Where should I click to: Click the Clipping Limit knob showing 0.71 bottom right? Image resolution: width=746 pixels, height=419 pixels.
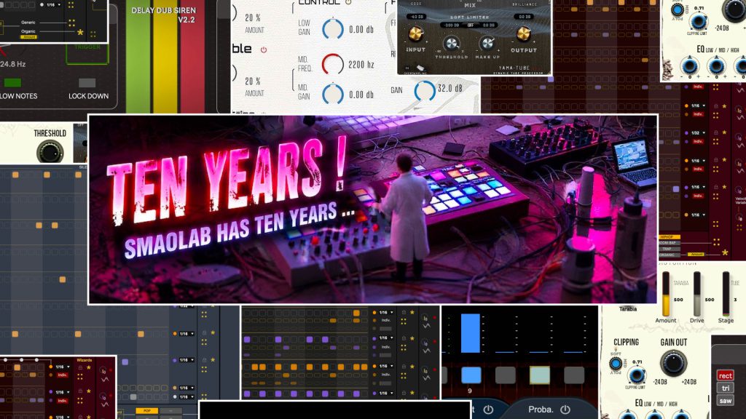pyautogui.click(x=637, y=375)
